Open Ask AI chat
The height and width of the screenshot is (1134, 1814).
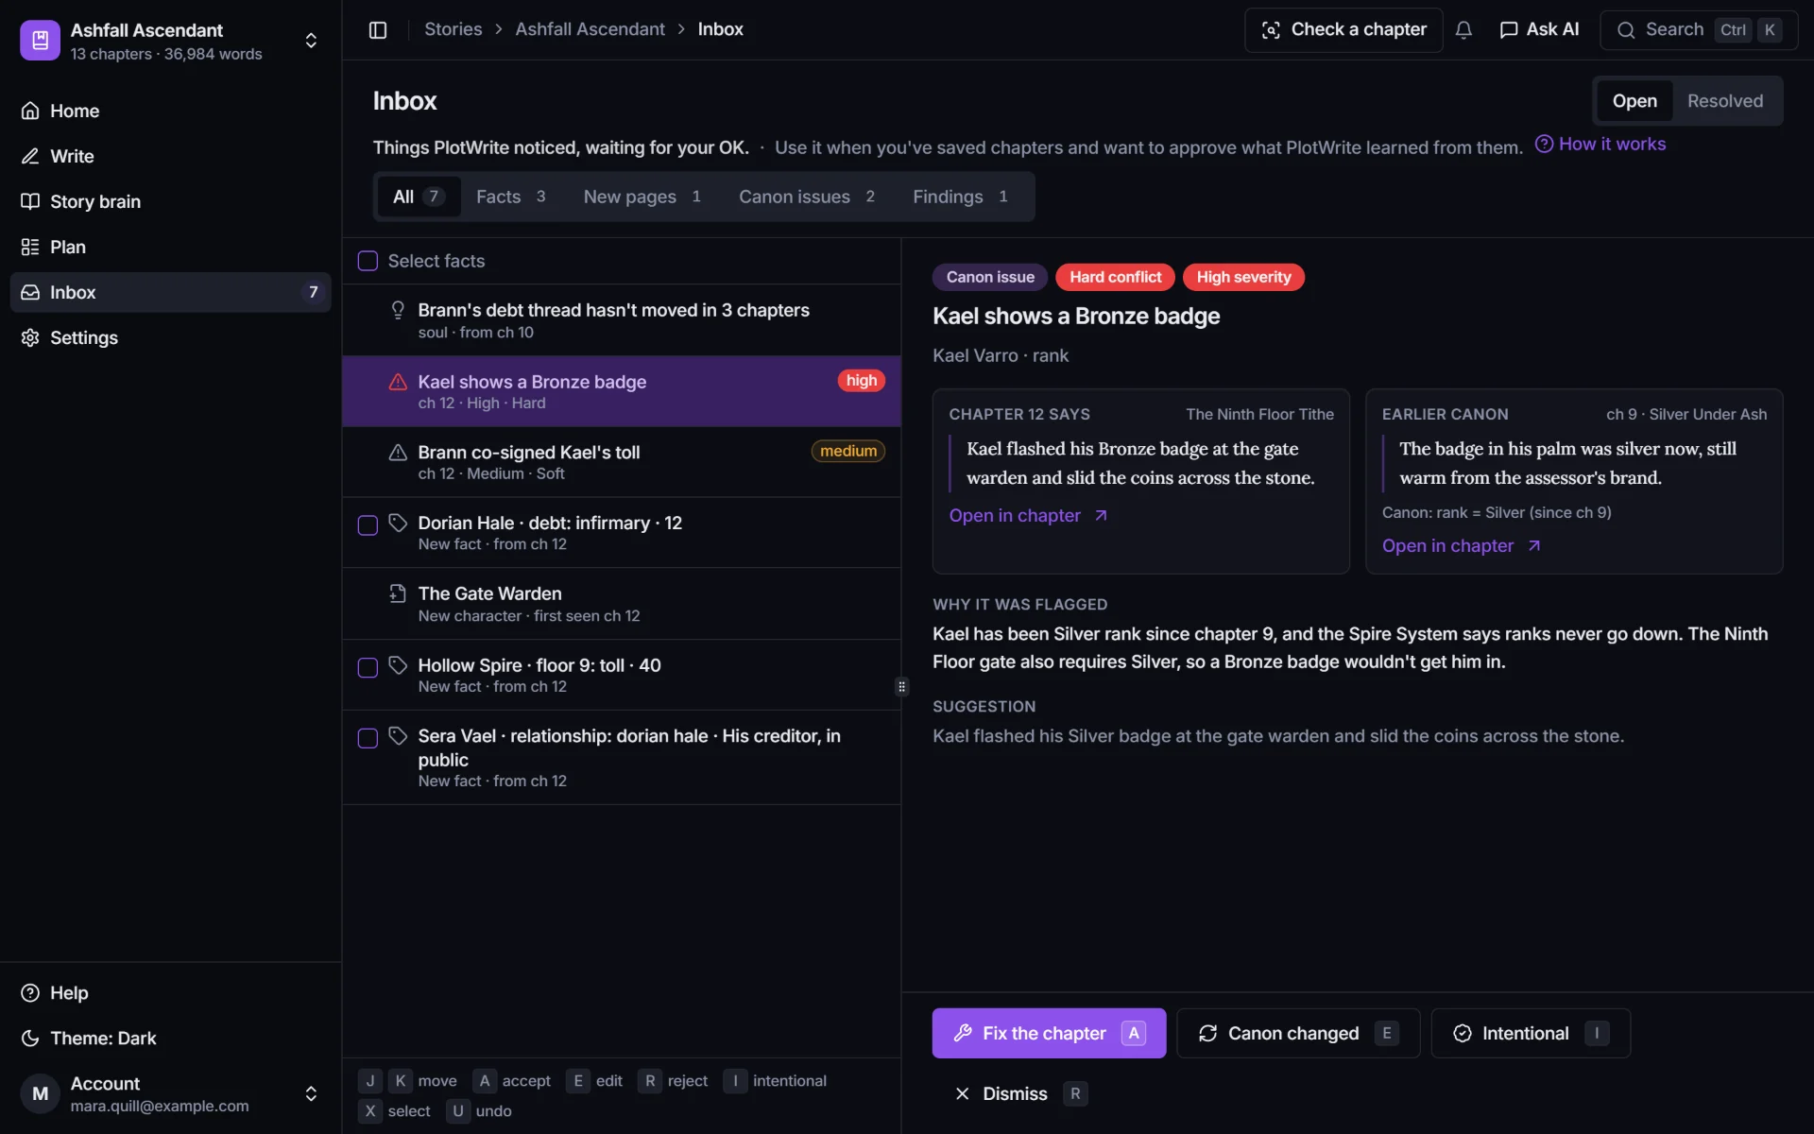[x=1539, y=29]
